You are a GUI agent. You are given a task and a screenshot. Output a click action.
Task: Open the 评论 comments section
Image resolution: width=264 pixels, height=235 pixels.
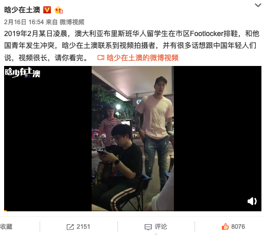[161, 227]
